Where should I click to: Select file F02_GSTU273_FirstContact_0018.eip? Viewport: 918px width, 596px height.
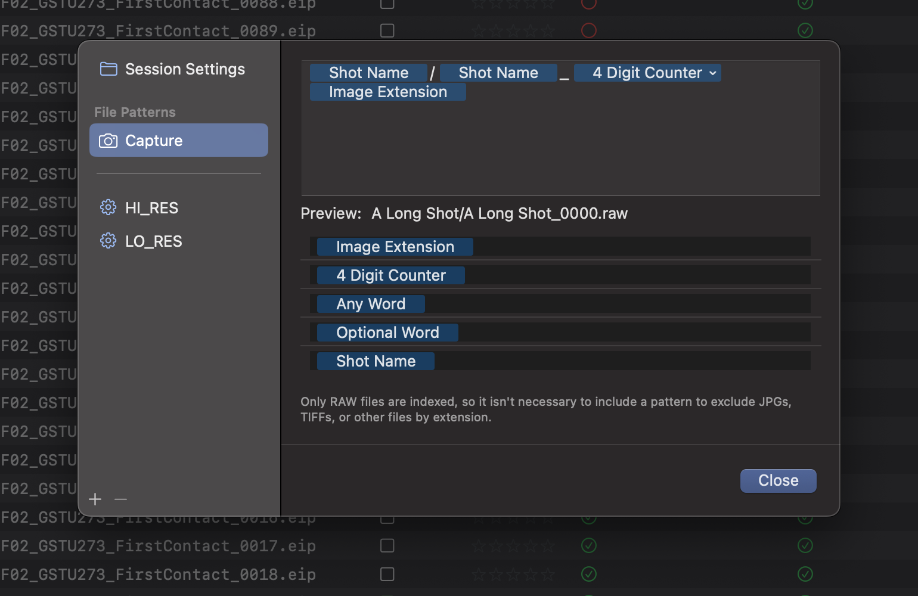coord(159,574)
